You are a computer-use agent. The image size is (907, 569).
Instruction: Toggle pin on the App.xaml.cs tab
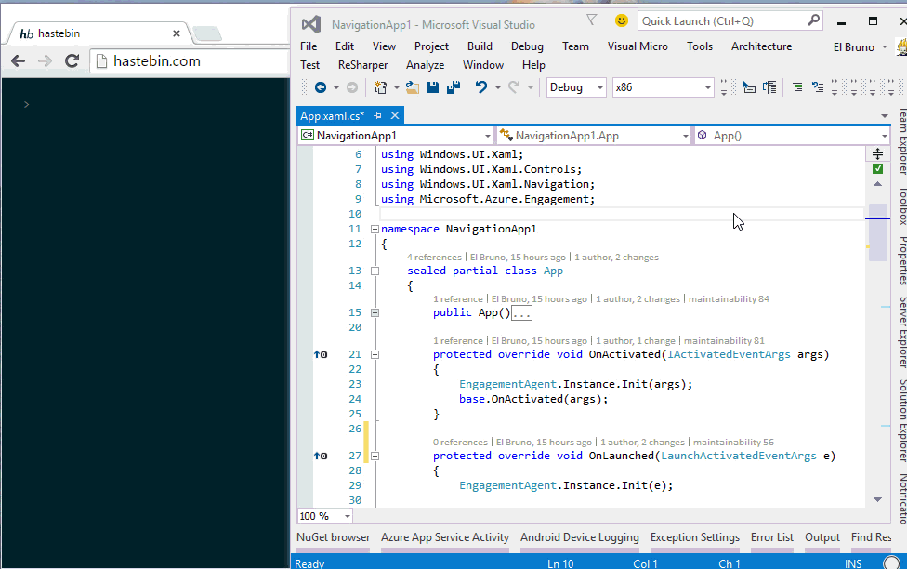click(378, 115)
